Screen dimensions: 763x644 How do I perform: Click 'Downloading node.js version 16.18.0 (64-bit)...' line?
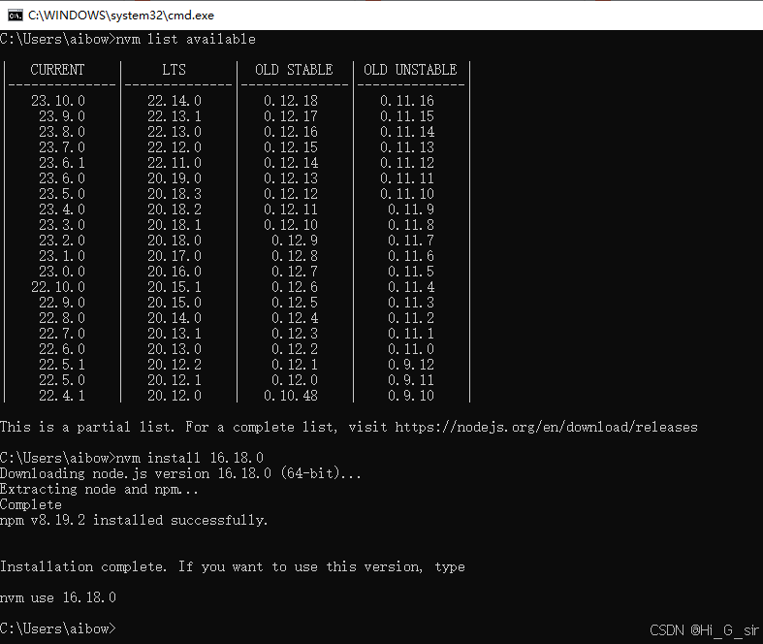(180, 473)
